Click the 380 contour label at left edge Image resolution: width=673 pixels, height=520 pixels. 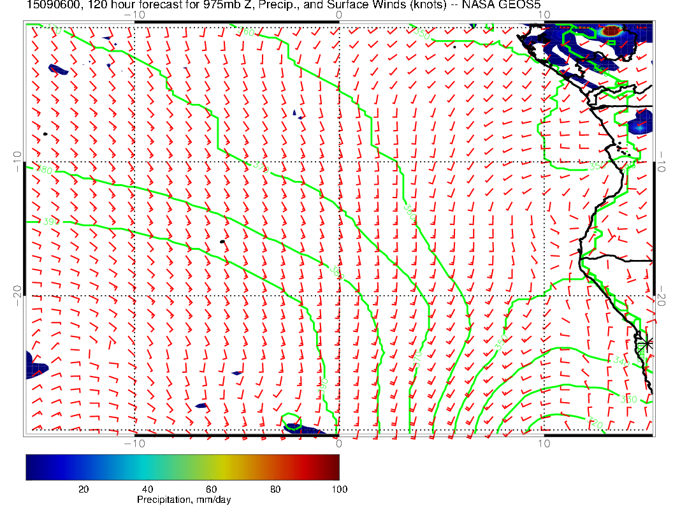pos(45,171)
